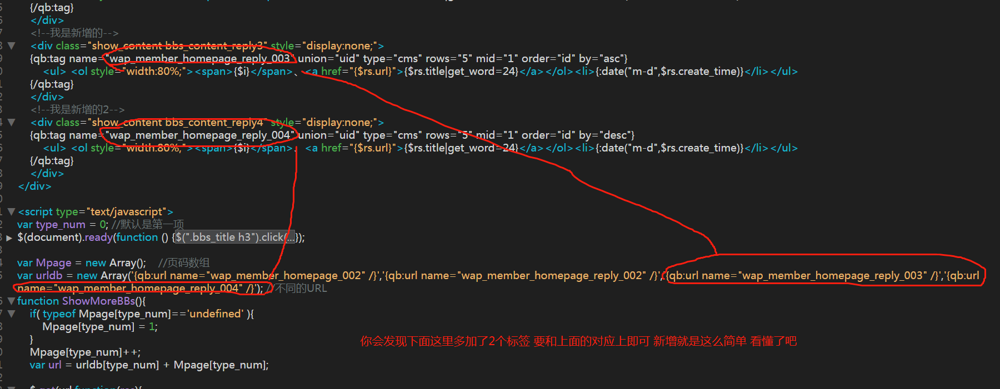
Task: Place cursor on wap_member_homepage_reply_004 in qb:tag line
Action: 199,135
